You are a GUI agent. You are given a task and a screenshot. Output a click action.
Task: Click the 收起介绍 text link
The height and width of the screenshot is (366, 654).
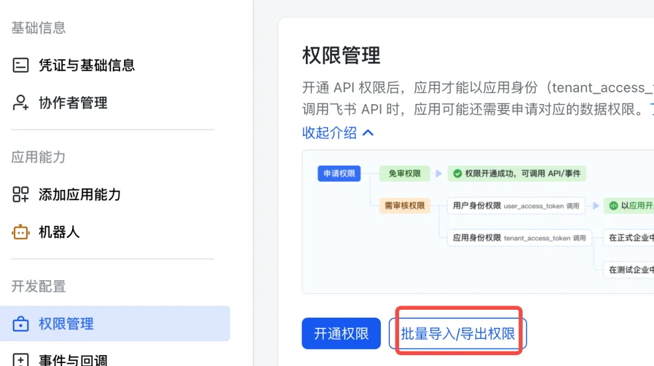coord(329,132)
